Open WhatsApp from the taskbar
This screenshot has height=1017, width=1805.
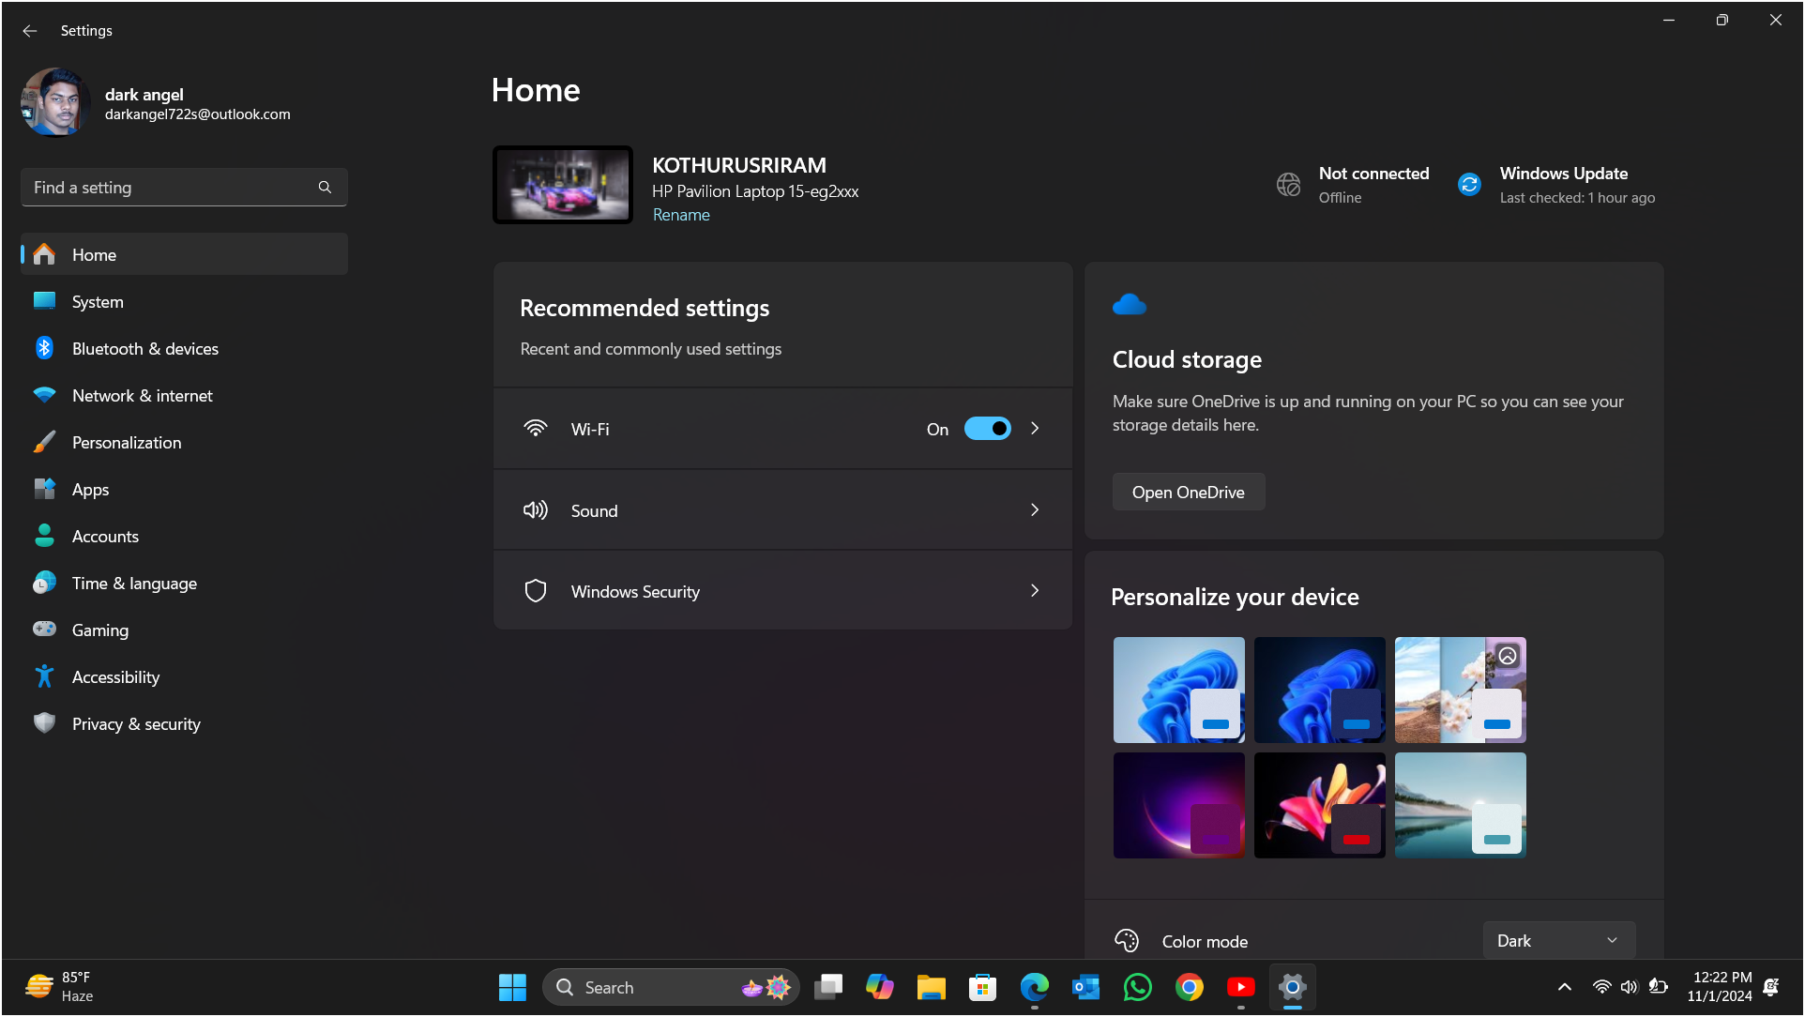(x=1137, y=987)
